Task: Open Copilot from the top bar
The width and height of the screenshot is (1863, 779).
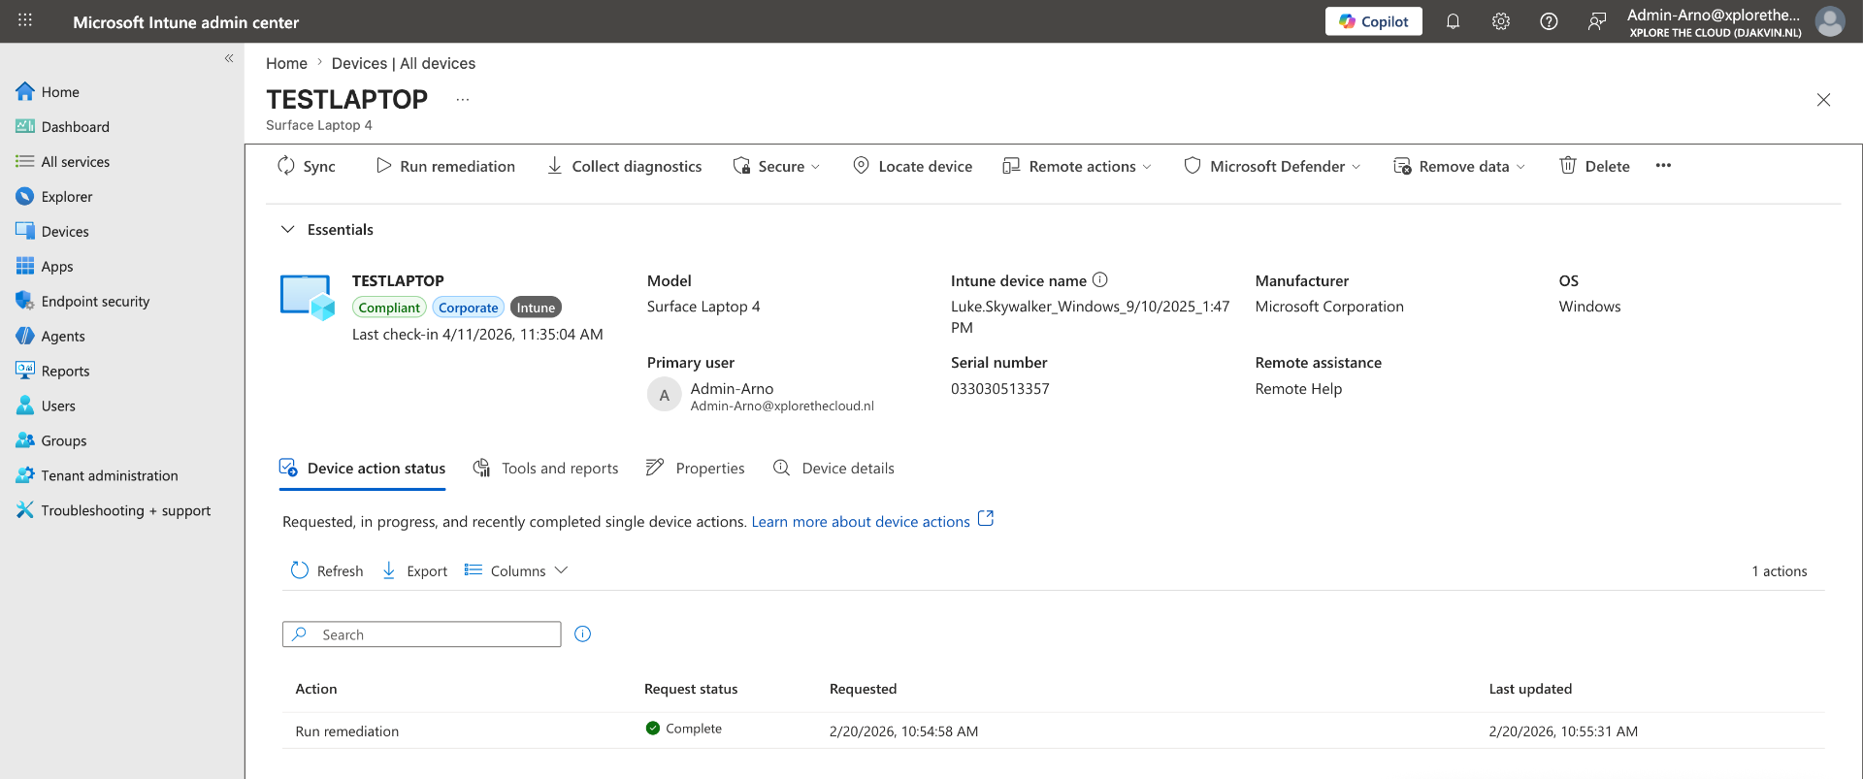Action: [1373, 21]
